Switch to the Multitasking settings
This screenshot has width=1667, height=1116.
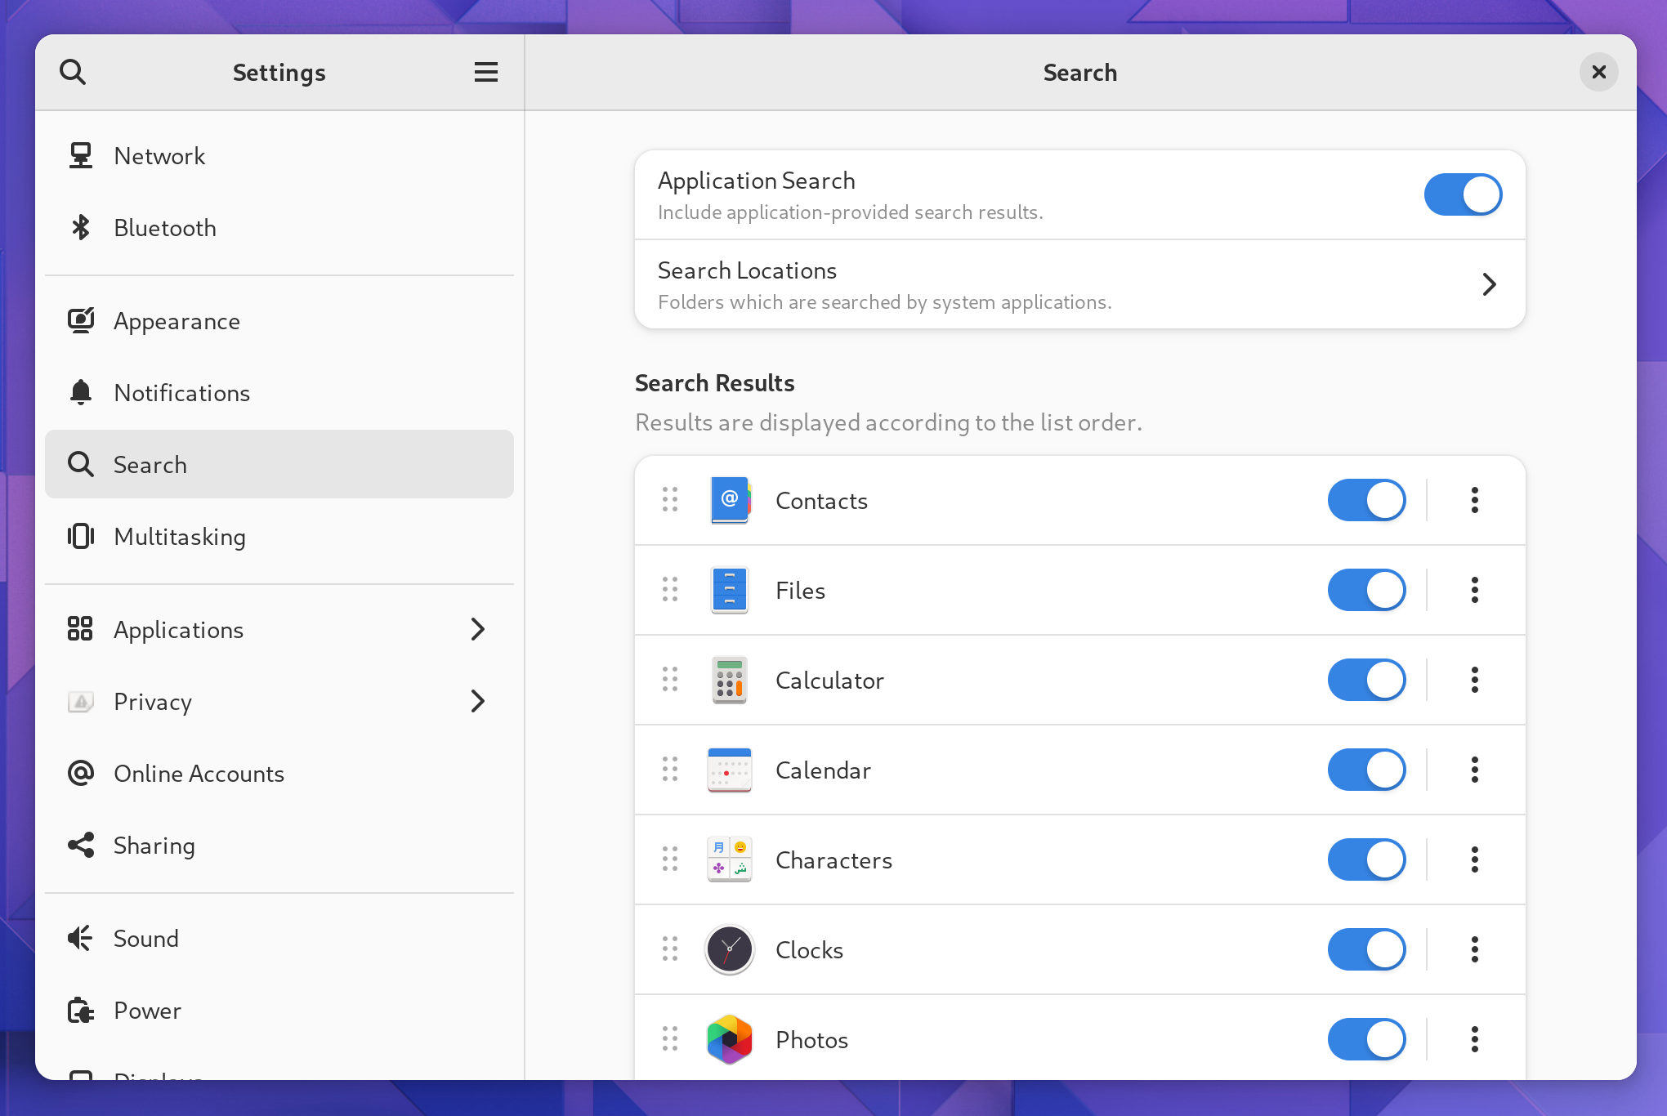(x=279, y=537)
